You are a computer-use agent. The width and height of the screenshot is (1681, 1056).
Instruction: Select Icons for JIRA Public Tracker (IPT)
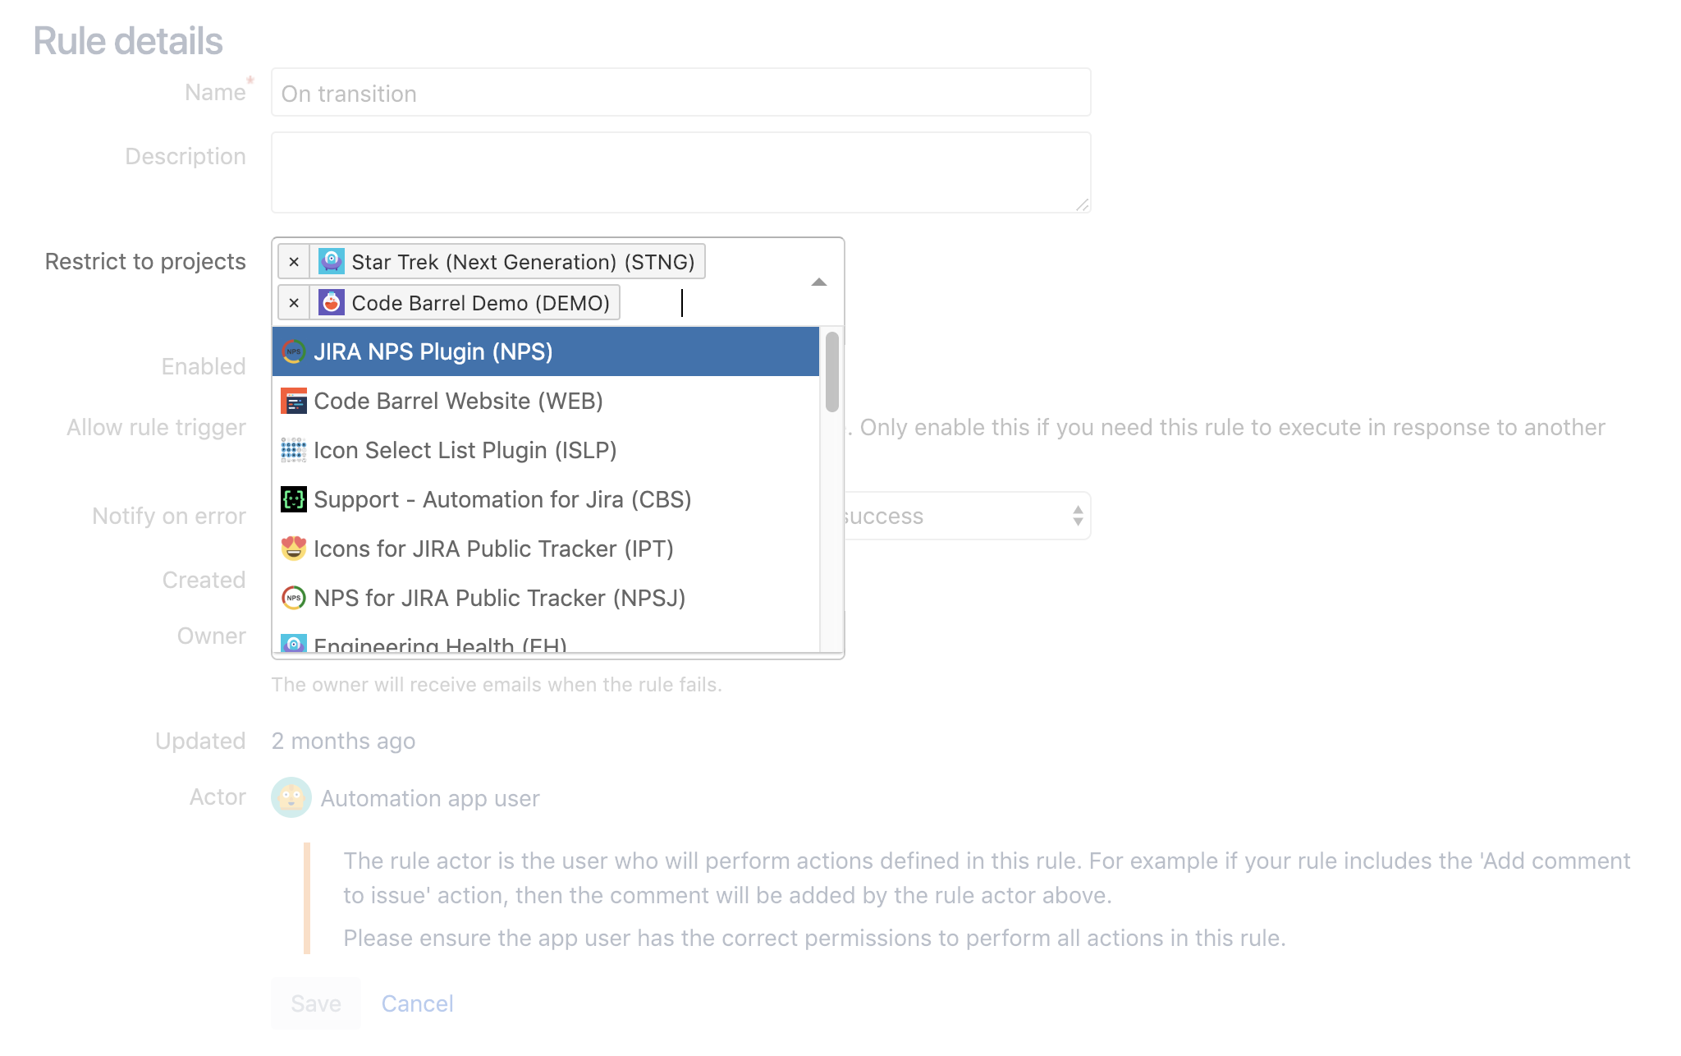point(493,549)
